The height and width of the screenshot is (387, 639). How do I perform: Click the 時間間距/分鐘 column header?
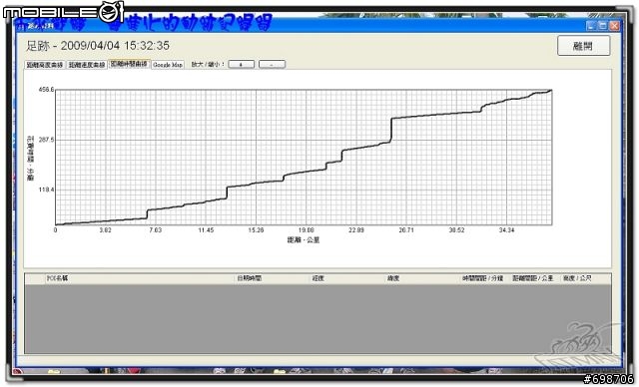[483, 278]
